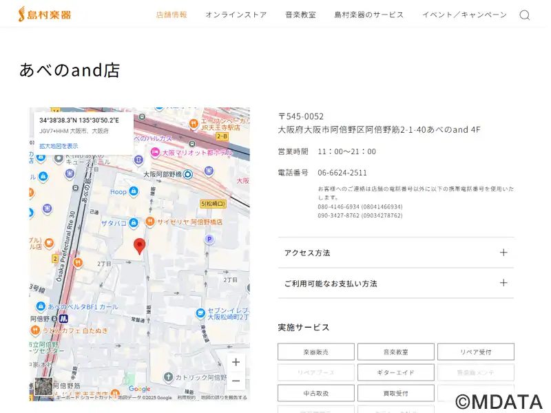Click the ザタバコ shop icon on the map

tap(133, 222)
